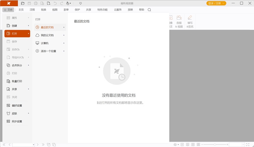Viewport: 254px width, 147px height.
Task: Switch to the Convert (转换) tab
Action: 43,10
